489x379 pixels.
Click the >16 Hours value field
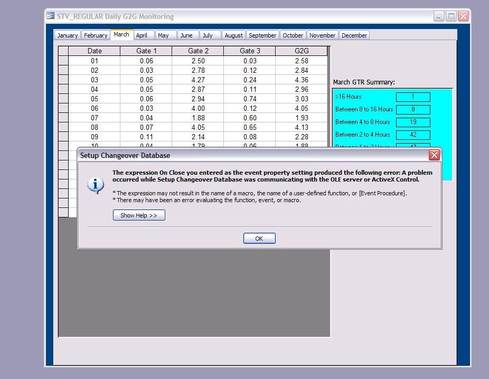[x=413, y=97]
